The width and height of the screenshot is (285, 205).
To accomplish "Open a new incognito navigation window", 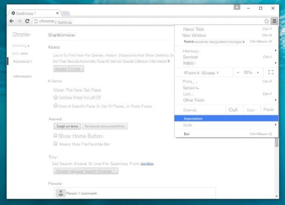I will click(x=226, y=42).
